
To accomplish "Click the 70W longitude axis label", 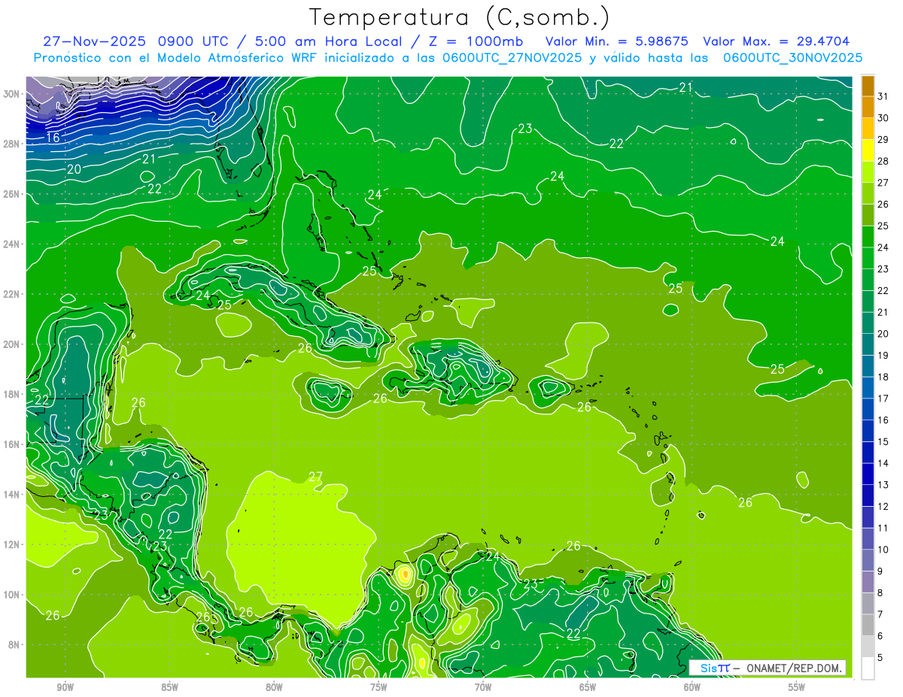I will pyautogui.click(x=483, y=687).
